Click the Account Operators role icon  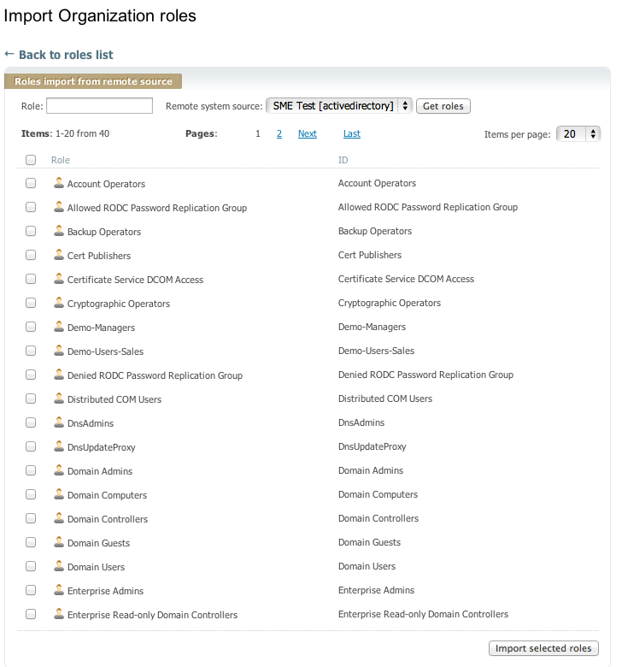59,183
